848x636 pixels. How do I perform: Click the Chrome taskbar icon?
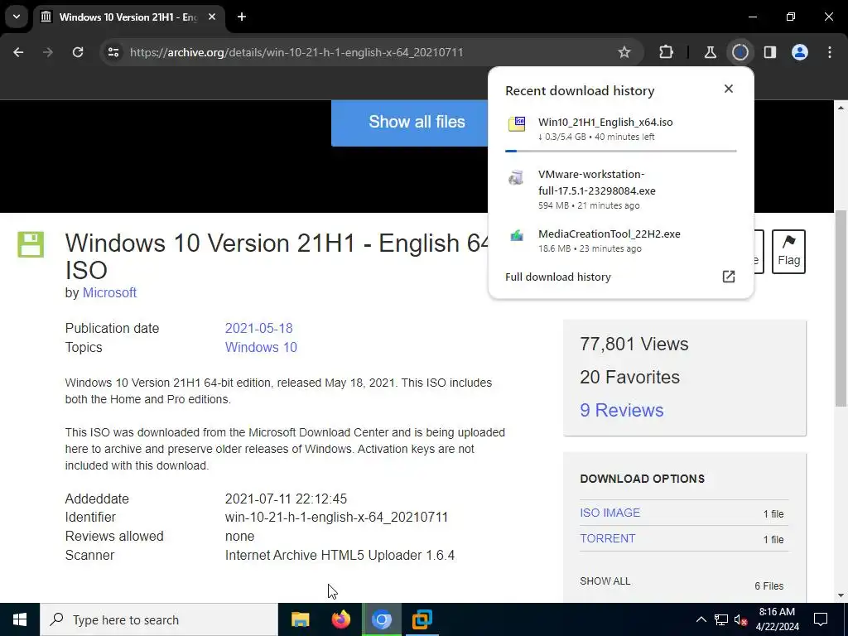(x=382, y=619)
